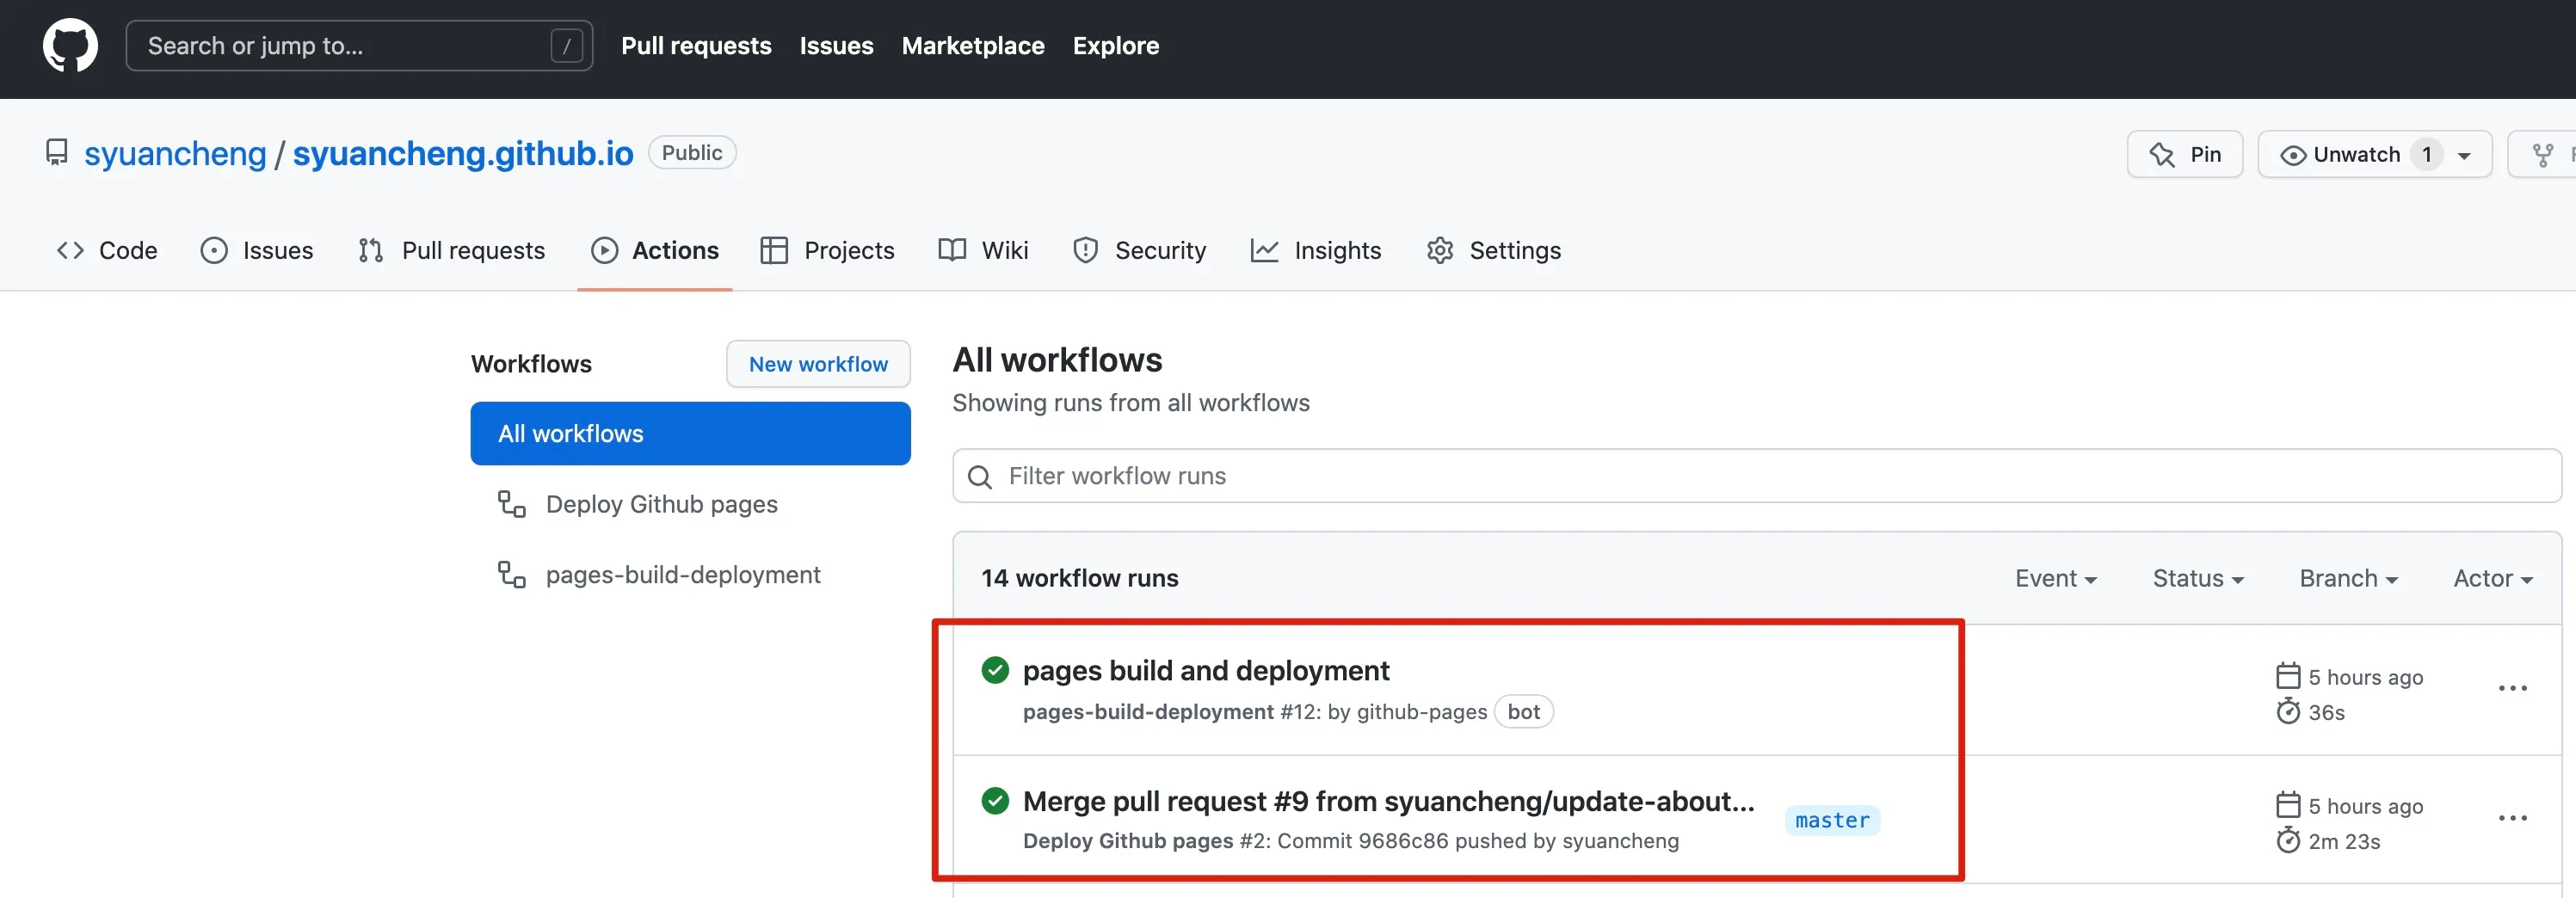Screen dimensions: 2576x898
Task: Click the master branch label
Action: click(1832, 820)
